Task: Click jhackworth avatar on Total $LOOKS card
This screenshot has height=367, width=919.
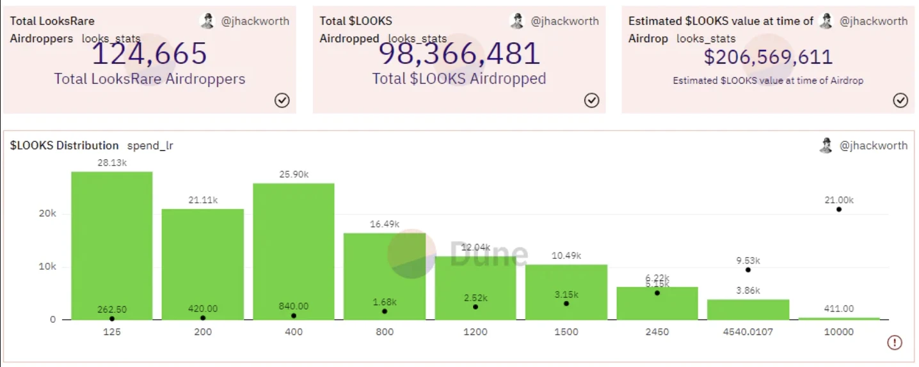Action: pyautogui.click(x=517, y=21)
